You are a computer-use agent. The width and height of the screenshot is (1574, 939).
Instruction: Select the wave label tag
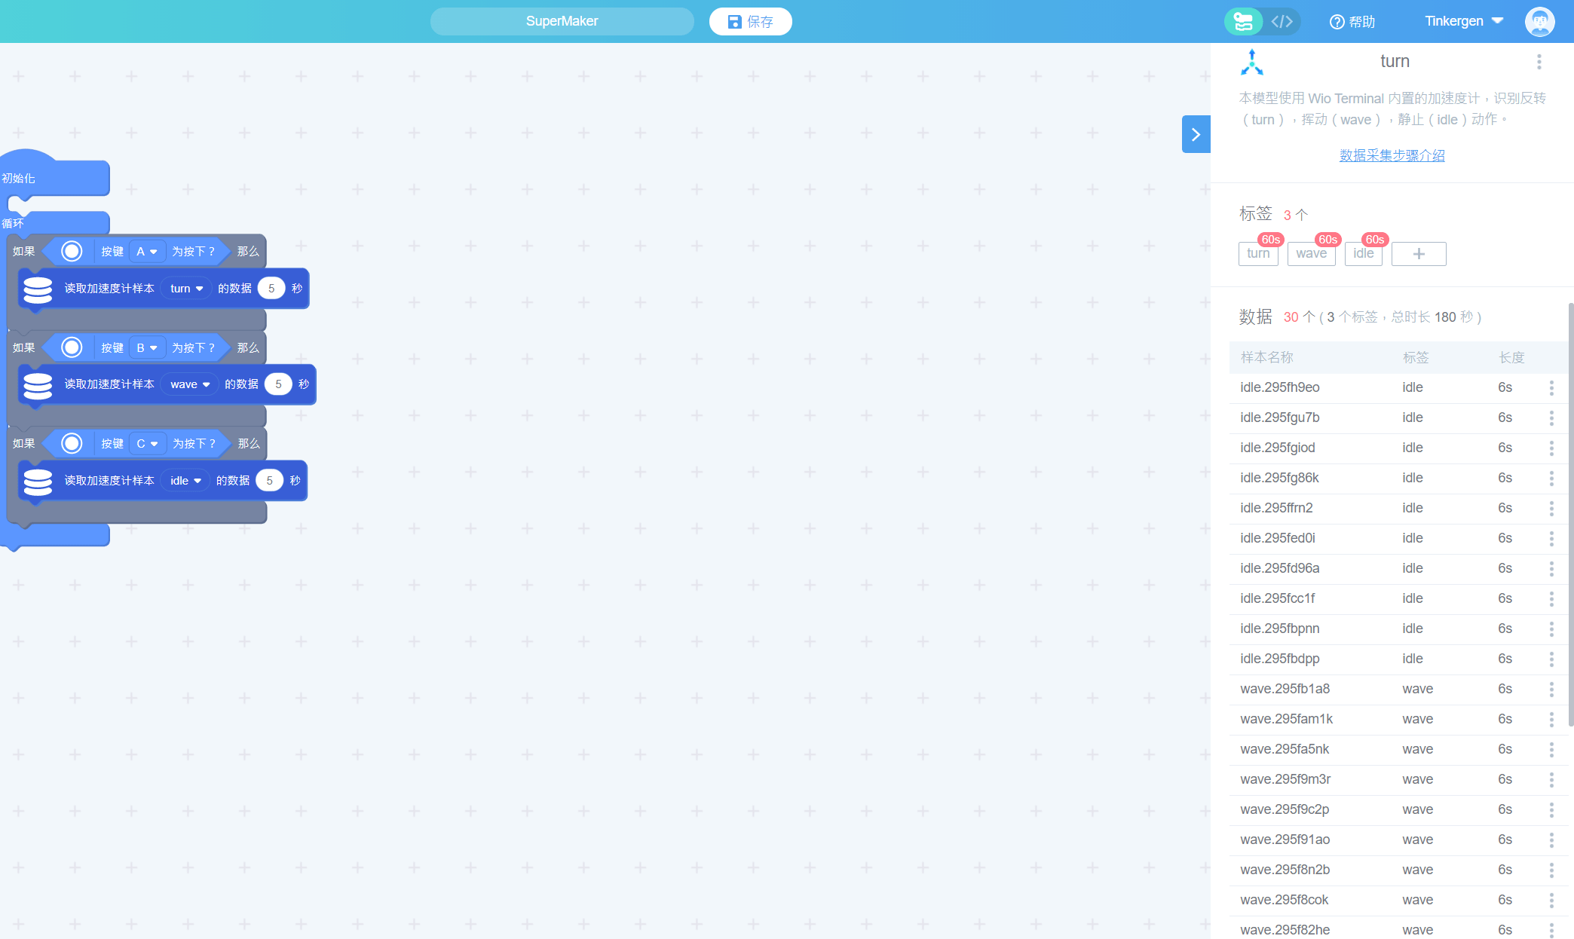pyautogui.click(x=1311, y=254)
